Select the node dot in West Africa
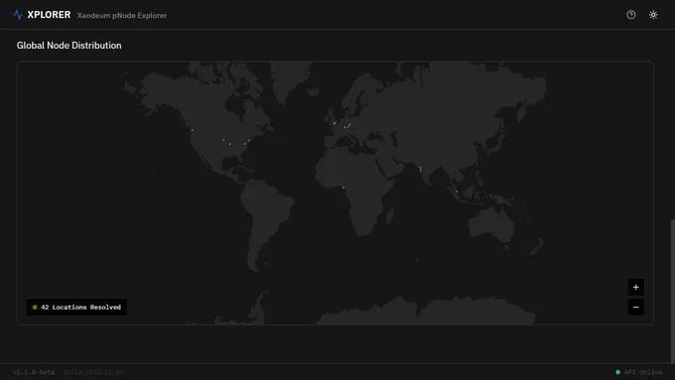 click(343, 188)
